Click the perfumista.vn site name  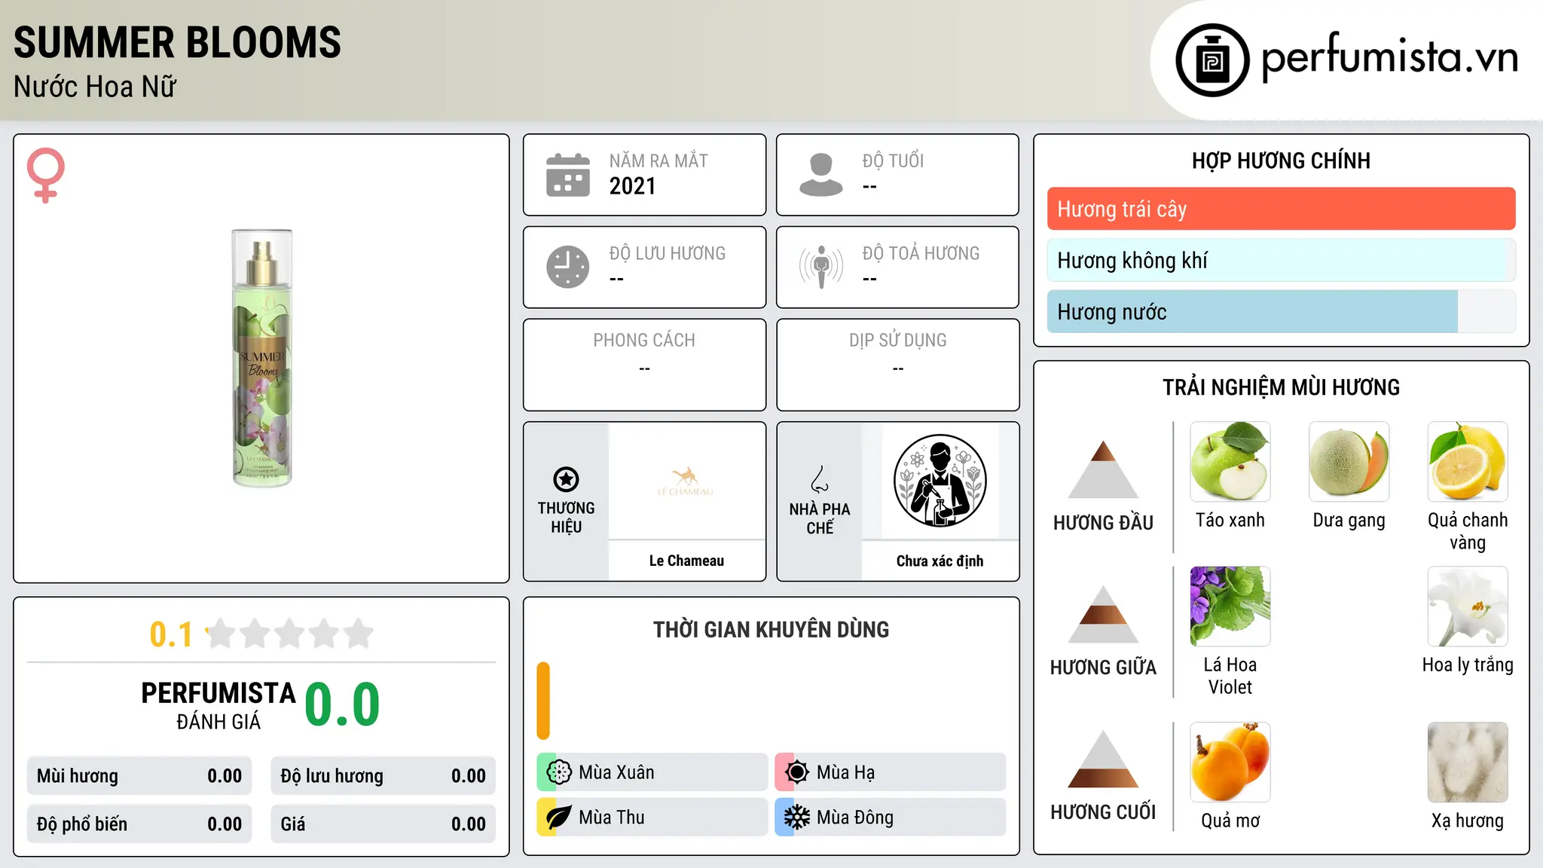1390,57
